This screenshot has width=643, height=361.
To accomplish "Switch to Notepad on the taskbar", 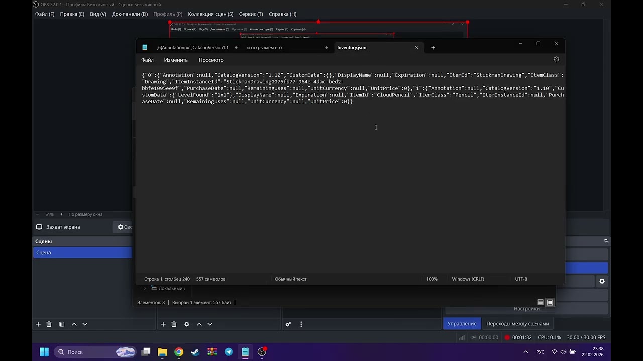I will point(245,352).
